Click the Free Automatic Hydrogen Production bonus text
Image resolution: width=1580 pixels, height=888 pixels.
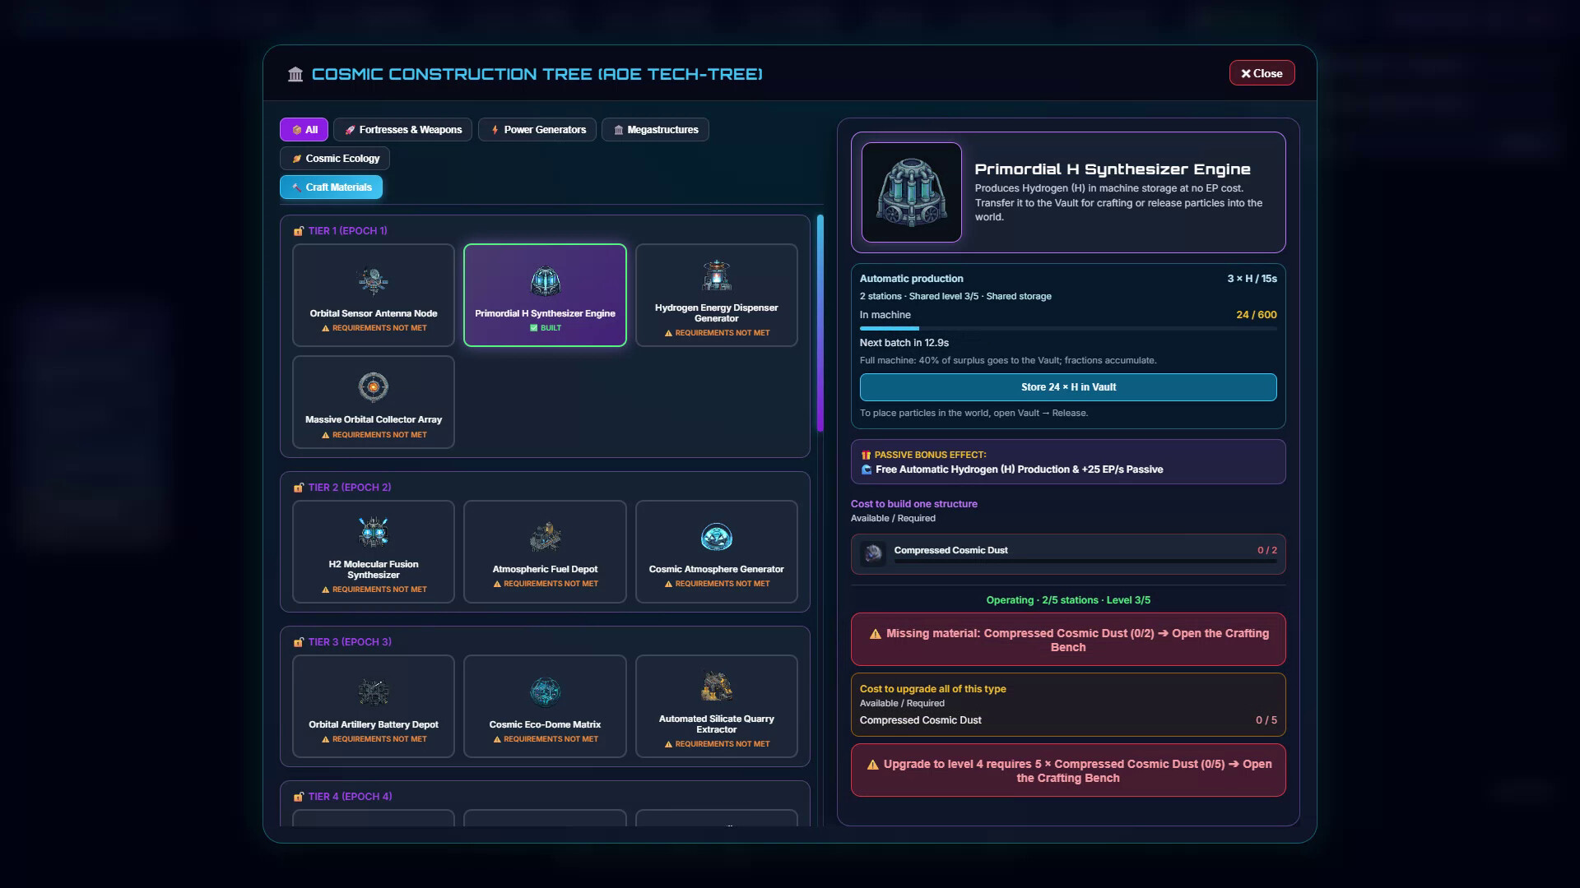click(x=1019, y=469)
